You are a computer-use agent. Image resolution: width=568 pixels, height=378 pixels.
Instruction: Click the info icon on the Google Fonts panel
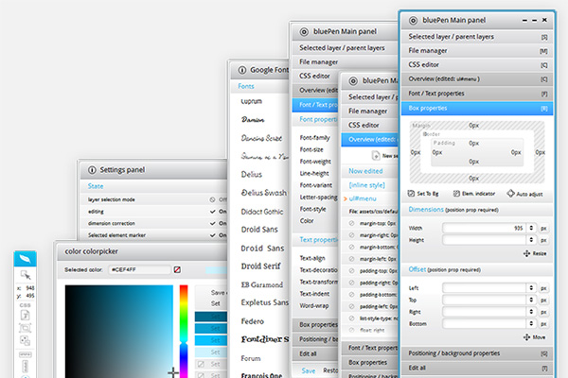(x=242, y=70)
